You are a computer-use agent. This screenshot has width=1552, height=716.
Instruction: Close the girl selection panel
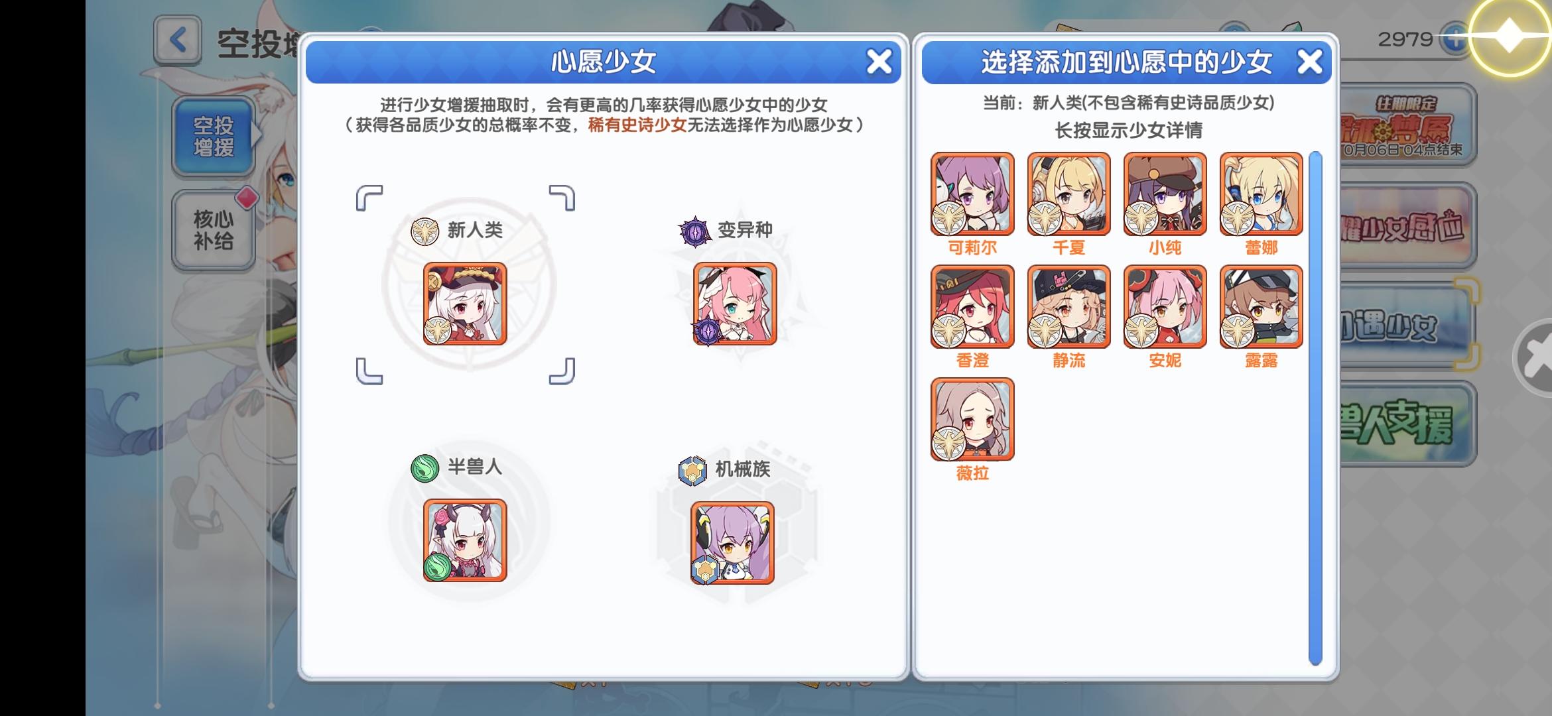[1309, 62]
